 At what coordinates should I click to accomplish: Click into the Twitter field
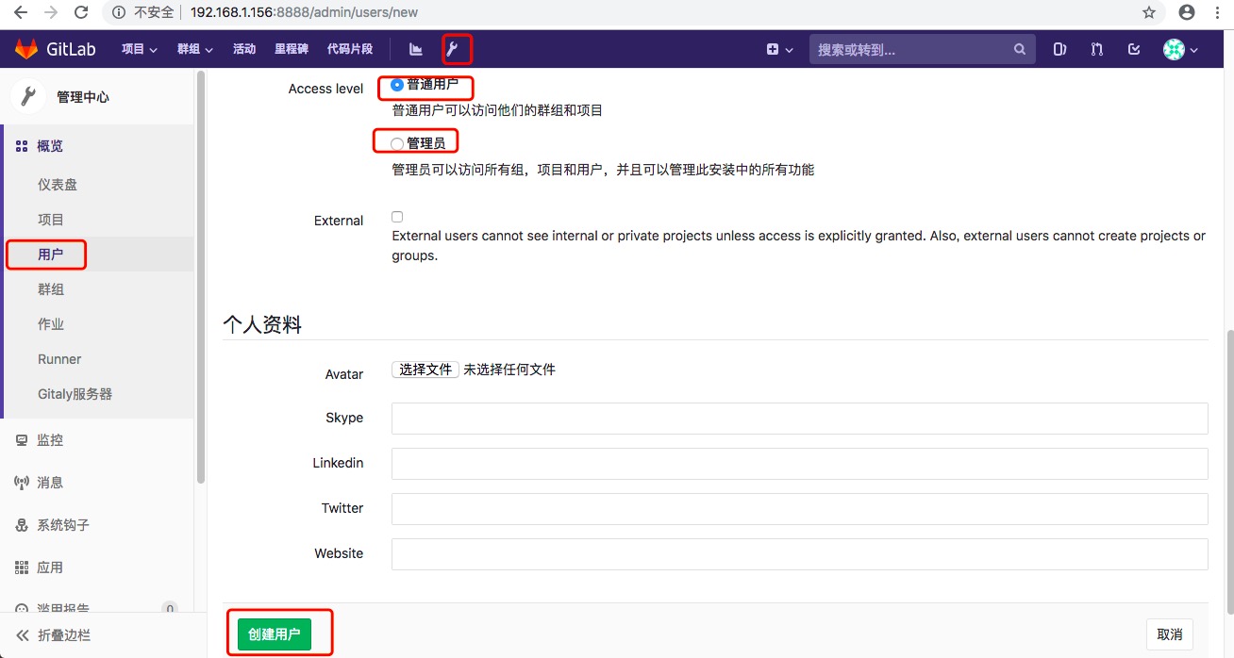[x=800, y=509]
